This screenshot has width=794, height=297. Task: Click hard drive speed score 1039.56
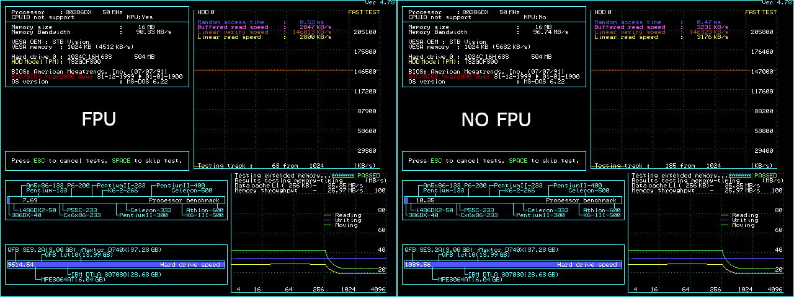(x=418, y=265)
